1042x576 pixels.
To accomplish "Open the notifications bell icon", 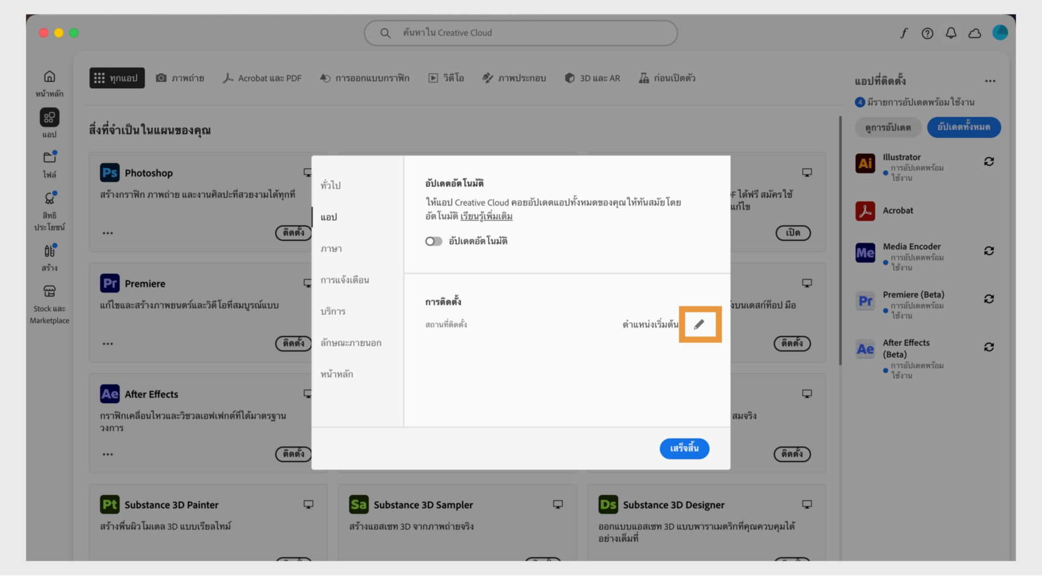I will [x=951, y=33].
